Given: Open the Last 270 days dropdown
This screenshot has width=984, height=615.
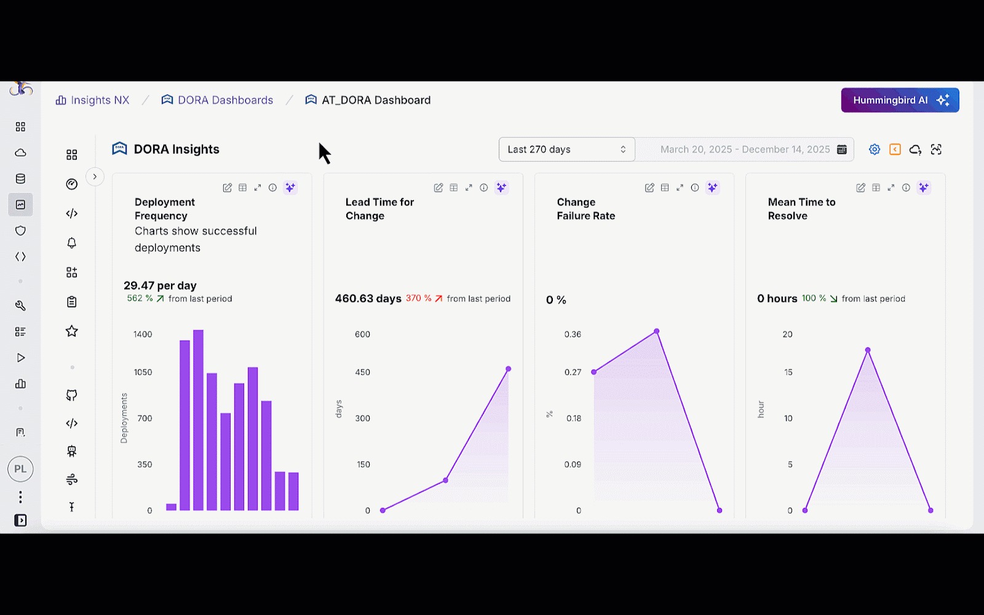Looking at the screenshot, I should point(566,149).
